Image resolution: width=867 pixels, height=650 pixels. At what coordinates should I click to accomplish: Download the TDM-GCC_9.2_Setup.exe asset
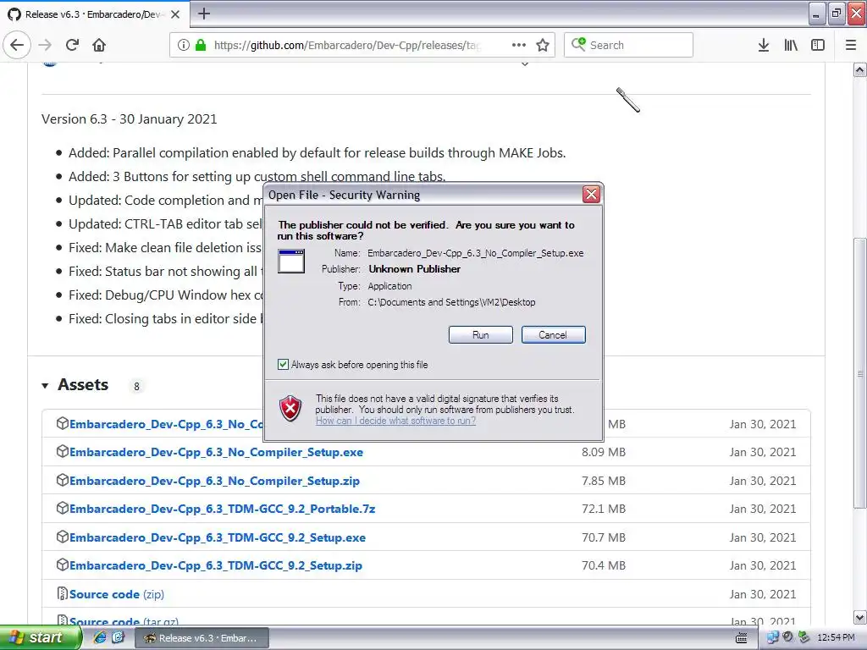coord(218,537)
